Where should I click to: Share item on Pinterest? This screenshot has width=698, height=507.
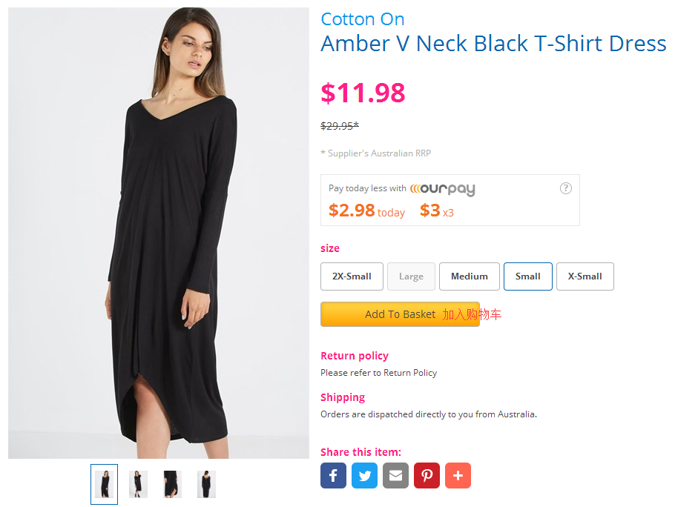(x=427, y=476)
